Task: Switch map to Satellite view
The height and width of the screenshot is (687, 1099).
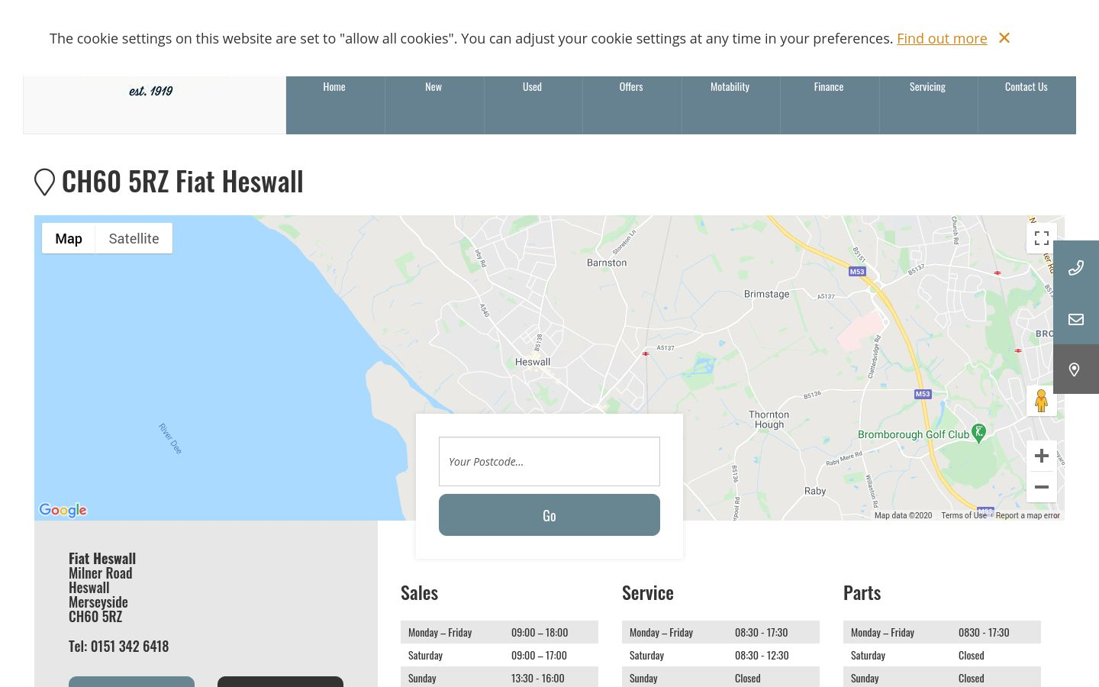Action: click(x=134, y=238)
